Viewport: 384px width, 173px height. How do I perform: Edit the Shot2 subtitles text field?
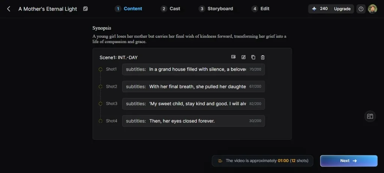[x=193, y=86]
